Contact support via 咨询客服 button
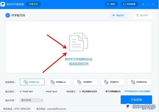This screenshot has width=159, height=112. [x=130, y=4]
